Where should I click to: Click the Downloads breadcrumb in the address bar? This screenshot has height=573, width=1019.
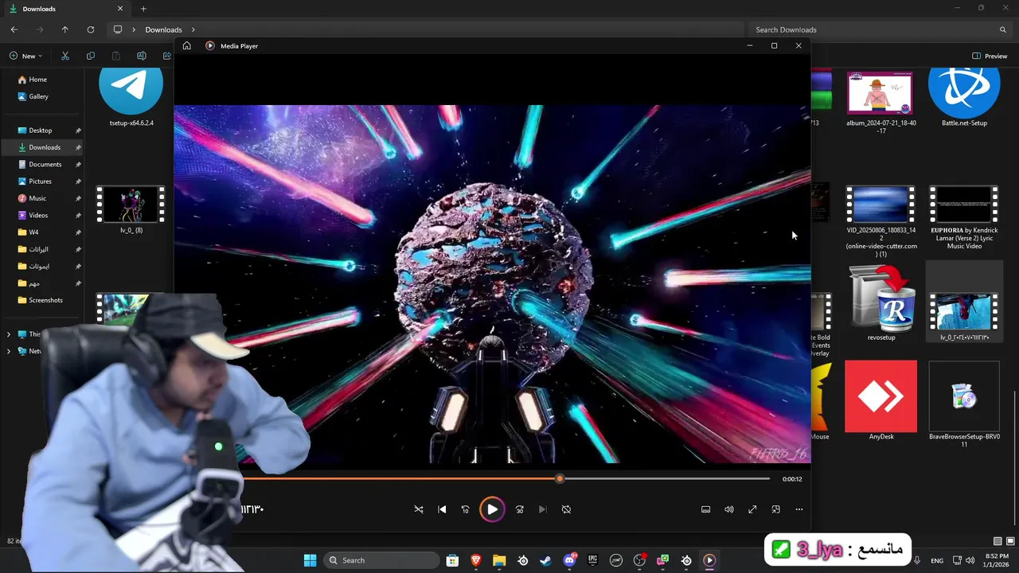coord(163,29)
